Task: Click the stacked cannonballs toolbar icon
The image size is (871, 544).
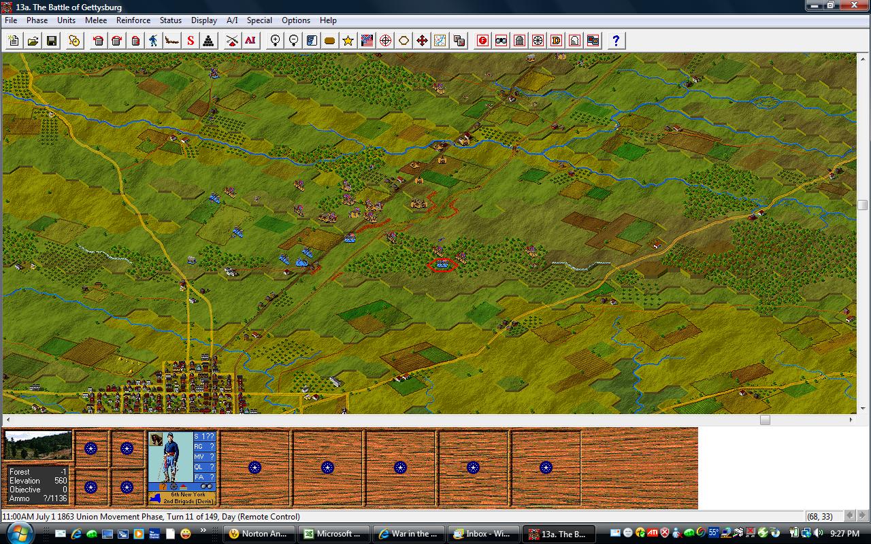Action: [209, 41]
